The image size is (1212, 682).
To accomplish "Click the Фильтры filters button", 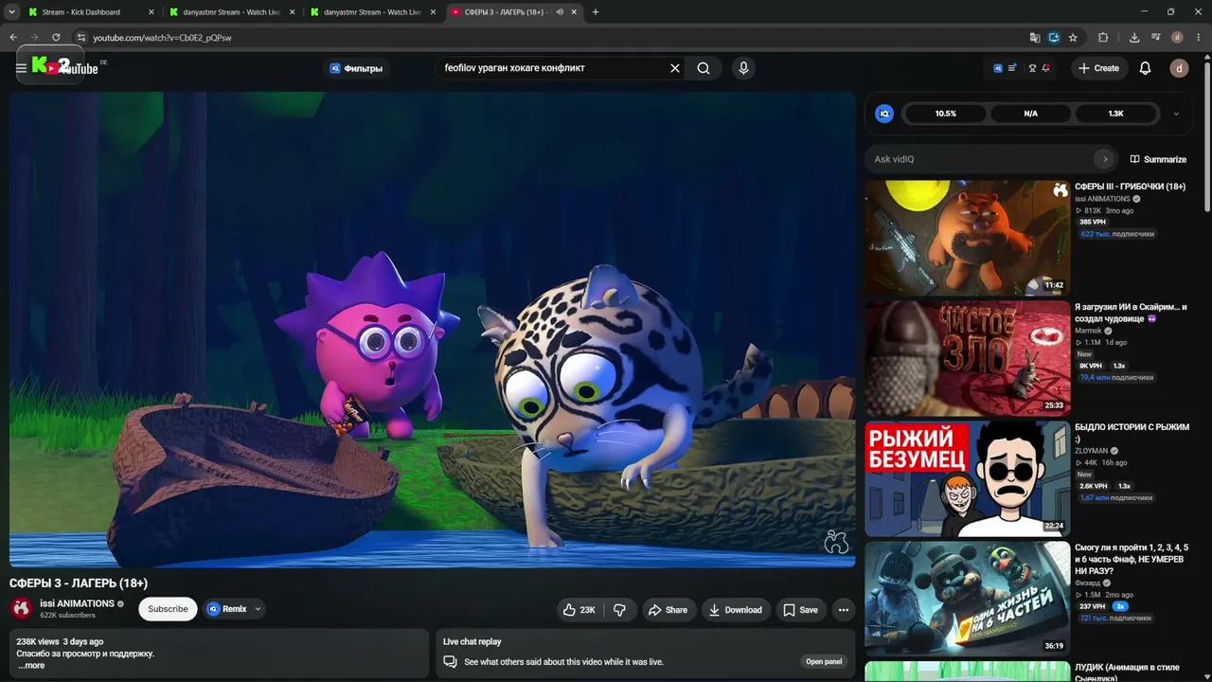I will tap(356, 68).
